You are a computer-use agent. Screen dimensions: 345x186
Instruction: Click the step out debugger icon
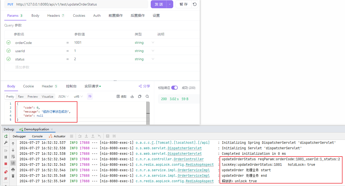coord(93,136)
